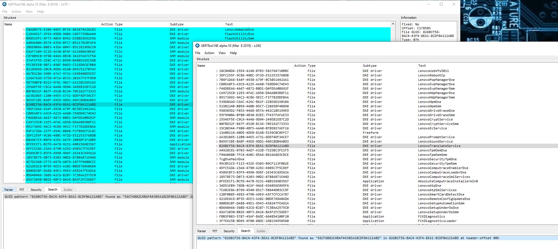
Task: Click the LenovoEcService text cell
Action: point(432,128)
